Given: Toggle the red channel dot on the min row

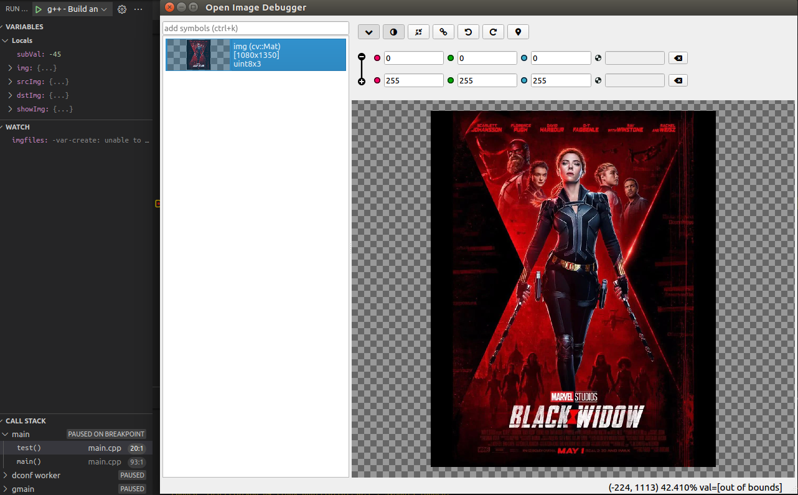Looking at the screenshot, I should click(x=377, y=57).
